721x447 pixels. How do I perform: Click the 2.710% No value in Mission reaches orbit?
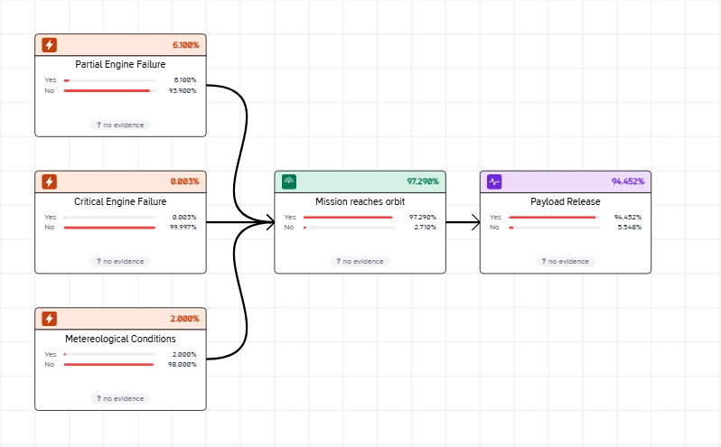(x=426, y=228)
